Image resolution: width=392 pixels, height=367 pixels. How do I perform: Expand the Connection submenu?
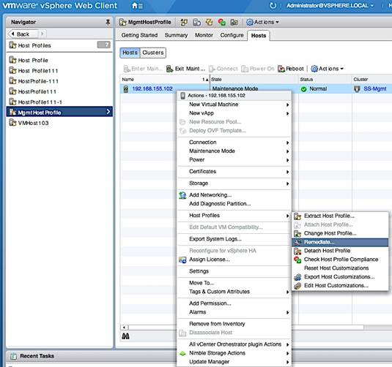pyautogui.click(x=287, y=143)
